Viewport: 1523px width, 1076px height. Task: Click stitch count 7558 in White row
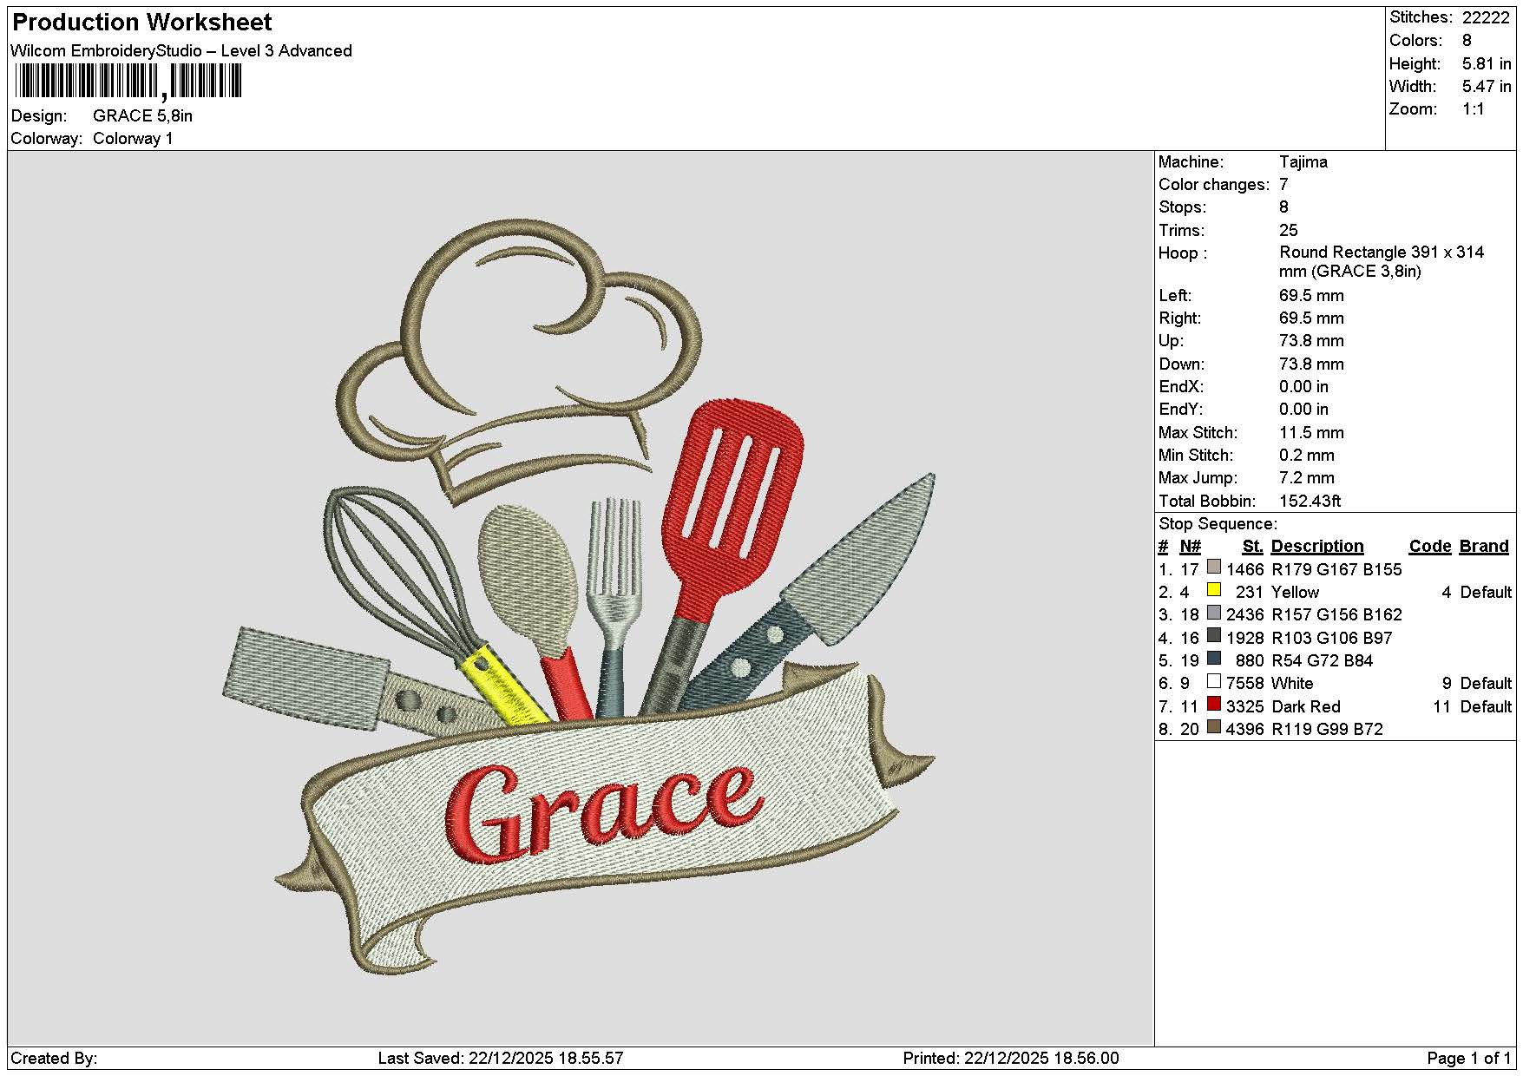1244,684
